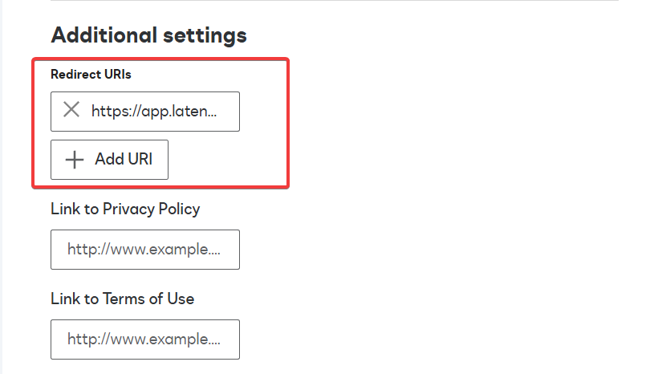The image size is (662, 374).
Task: Click the plus icon beside Add URI
Action: 75,160
